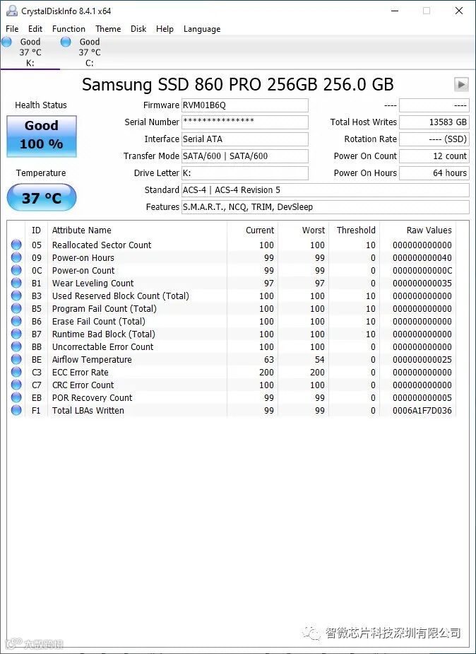Click the Power On Count value 12 count

434,156
